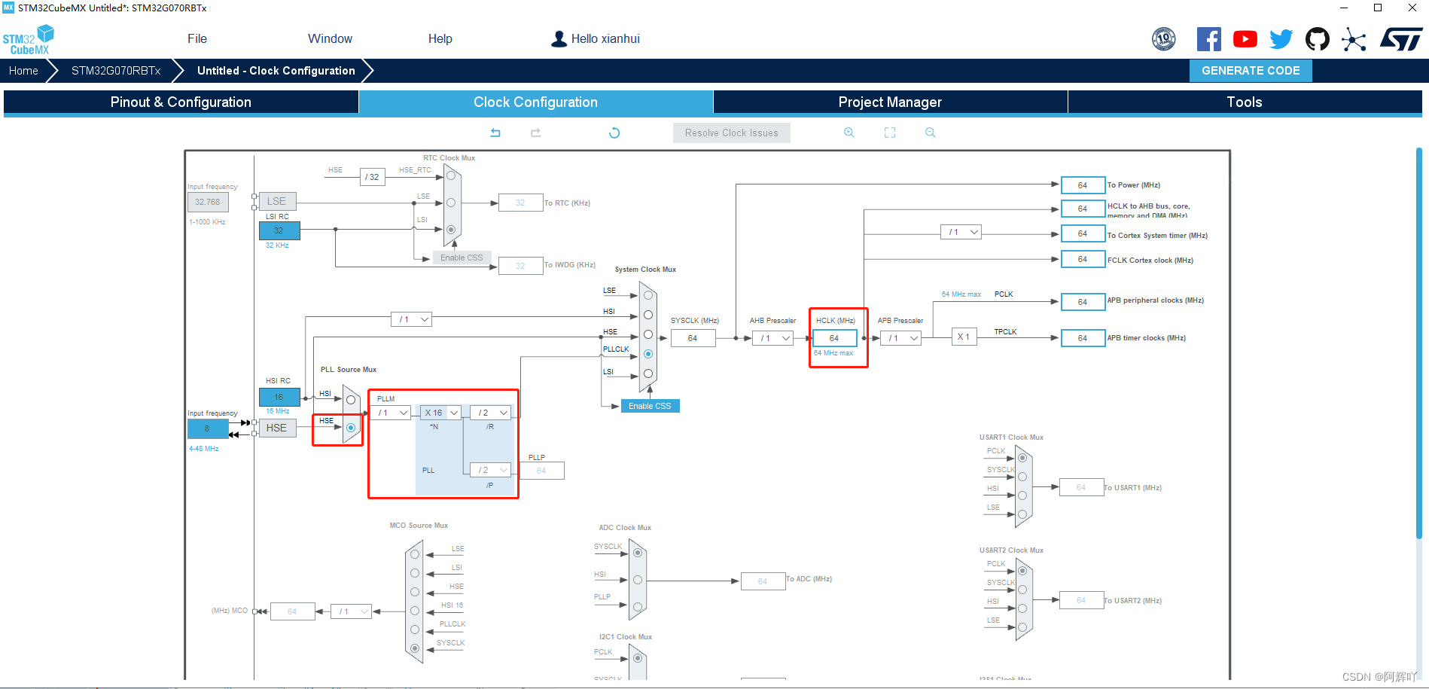The width and height of the screenshot is (1429, 689).
Task: Click the zoom in magnifier icon
Action: coord(849,133)
